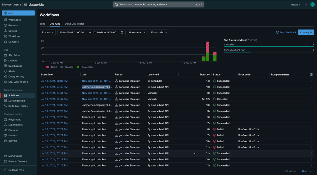Select the Job runs tab
This screenshot has height=175, width=317.
(55, 24)
